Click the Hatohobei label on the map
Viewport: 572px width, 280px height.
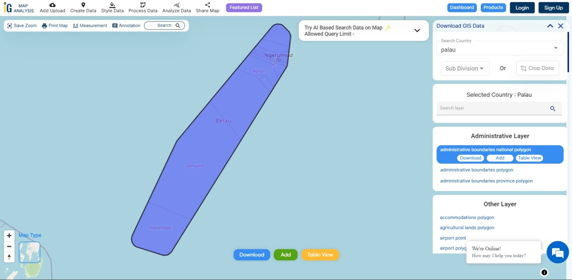point(161,228)
